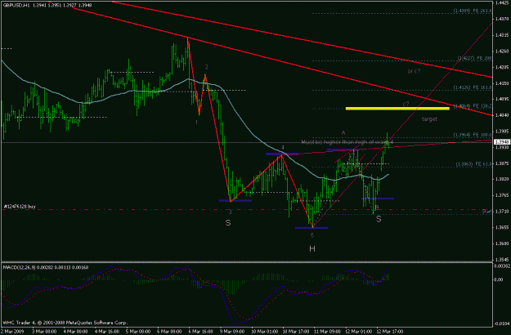Select the "or c?" annotation
The height and width of the screenshot is (335, 511).
(414, 71)
